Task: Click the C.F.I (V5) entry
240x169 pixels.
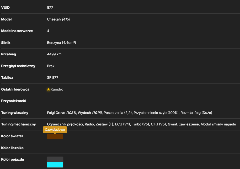Action: 158,124
